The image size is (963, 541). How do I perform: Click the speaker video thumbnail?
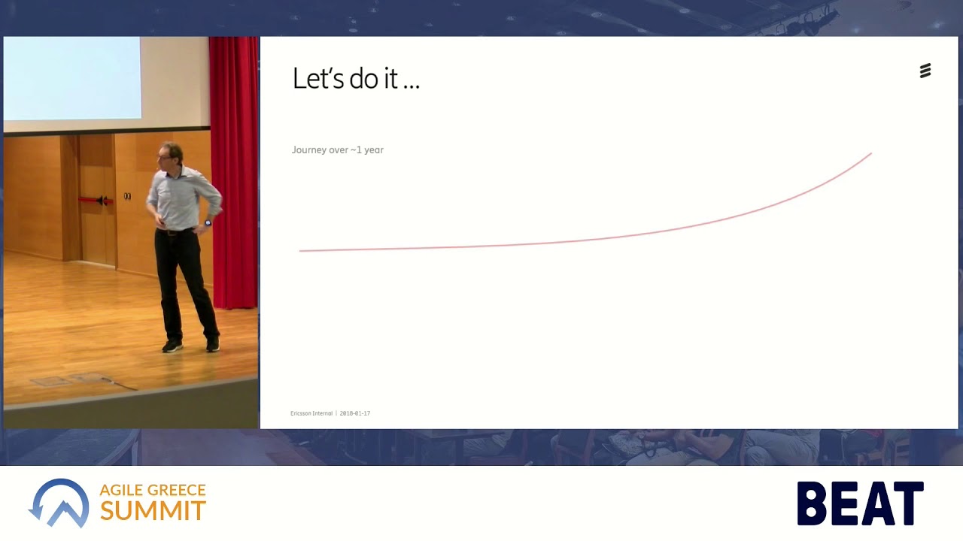[131, 232]
